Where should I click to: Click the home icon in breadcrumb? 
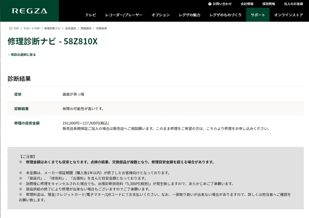tap(11, 28)
